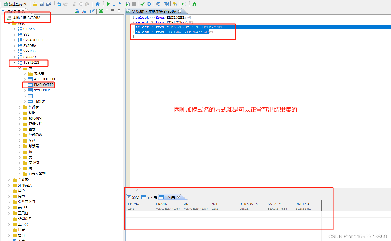Click the green-dot connect plug icon
This screenshot has width=391, height=241.
pos(77,11)
